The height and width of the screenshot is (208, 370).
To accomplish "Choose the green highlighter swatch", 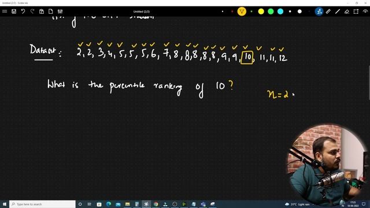I will click(x=271, y=12).
